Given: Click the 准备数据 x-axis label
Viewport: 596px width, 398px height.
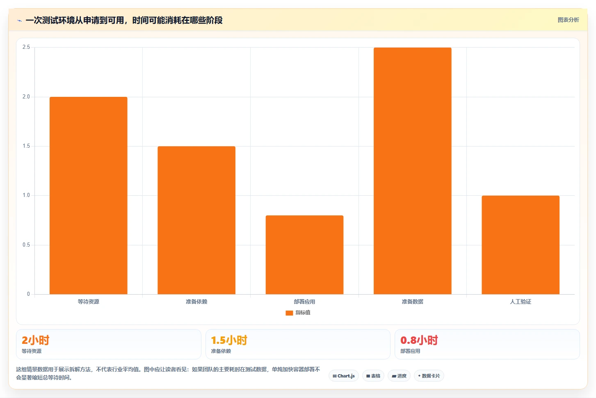Looking at the screenshot, I should point(413,302).
